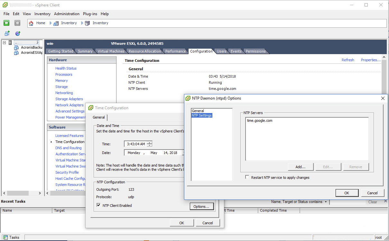Screen dimensions: 389x241
Task: Open Security Profile link
Action: pos(67,172)
